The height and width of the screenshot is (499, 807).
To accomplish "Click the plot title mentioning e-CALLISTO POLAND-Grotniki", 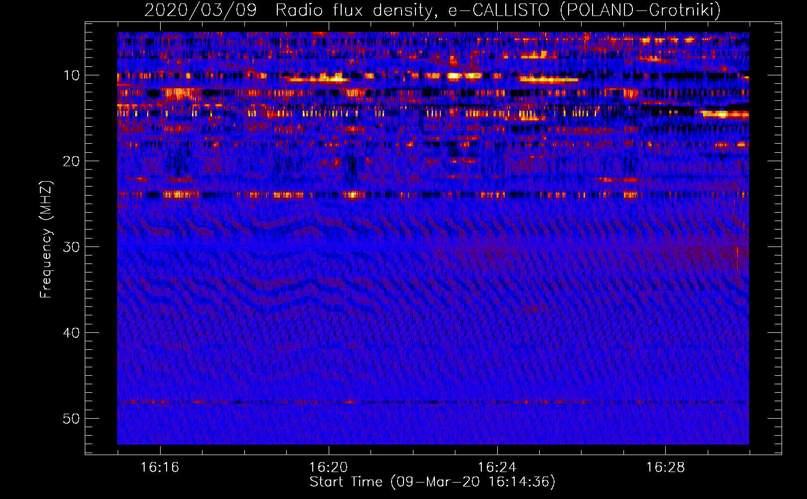I will (x=432, y=10).
